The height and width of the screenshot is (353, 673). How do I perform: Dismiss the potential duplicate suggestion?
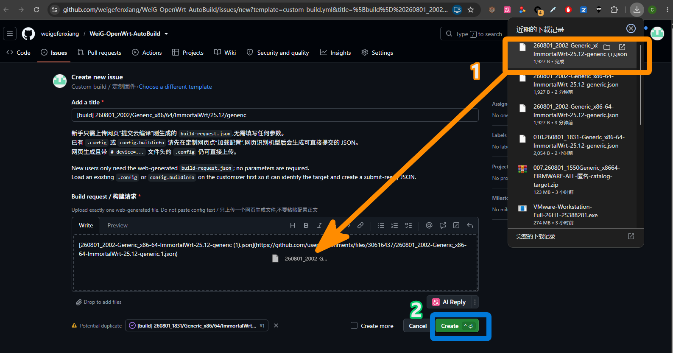coord(276,325)
